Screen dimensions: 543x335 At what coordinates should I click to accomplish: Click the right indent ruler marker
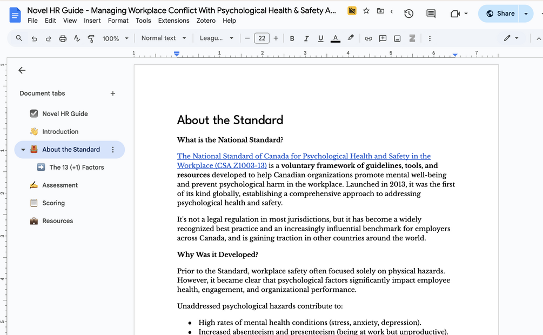click(x=455, y=55)
